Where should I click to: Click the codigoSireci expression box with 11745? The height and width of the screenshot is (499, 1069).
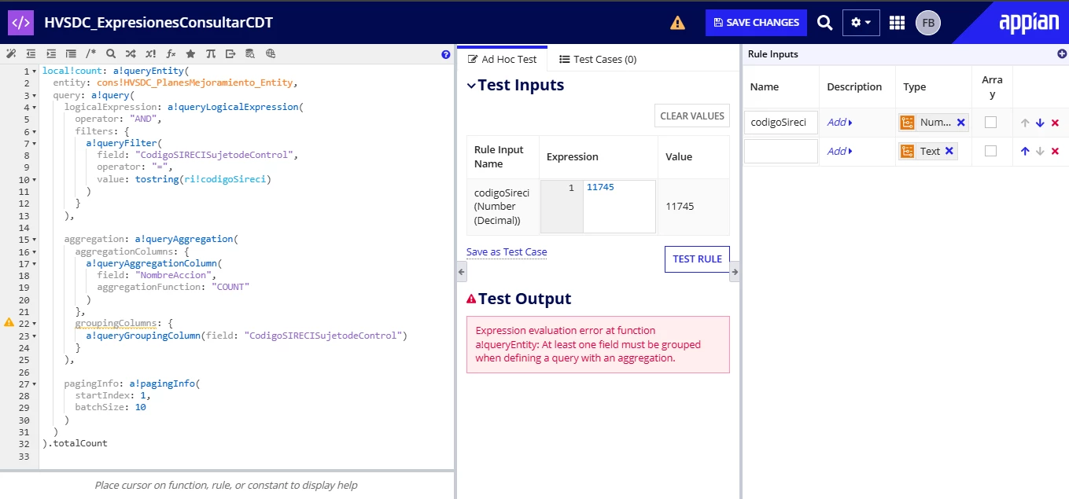click(x=619, y=207)
